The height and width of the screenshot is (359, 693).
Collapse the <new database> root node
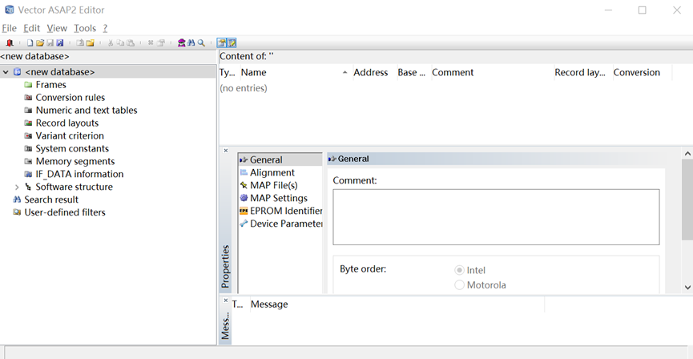click(x=6, y=72)
